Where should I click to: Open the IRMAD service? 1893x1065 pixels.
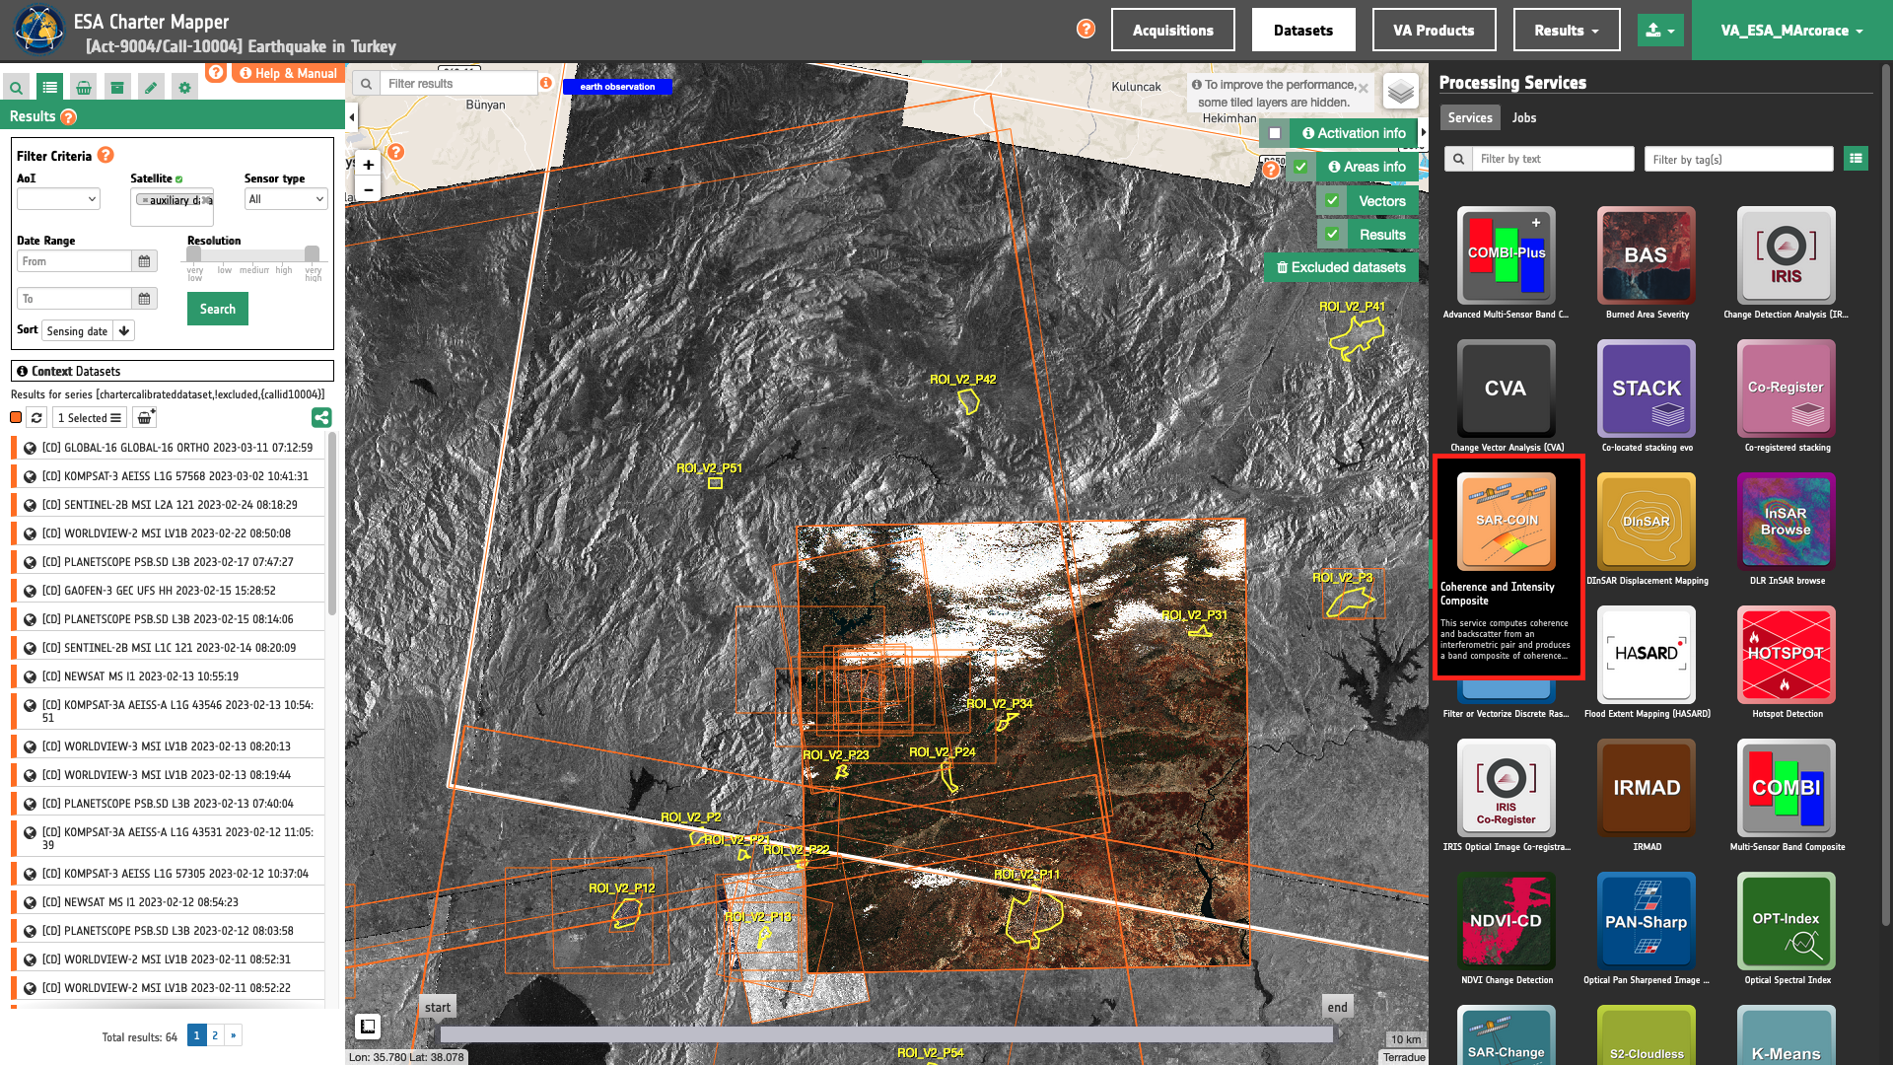pyautogui.click(x=1647, y=788)
